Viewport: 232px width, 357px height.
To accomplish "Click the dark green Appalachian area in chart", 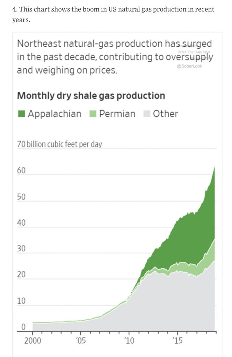I will tap(182, 237).
